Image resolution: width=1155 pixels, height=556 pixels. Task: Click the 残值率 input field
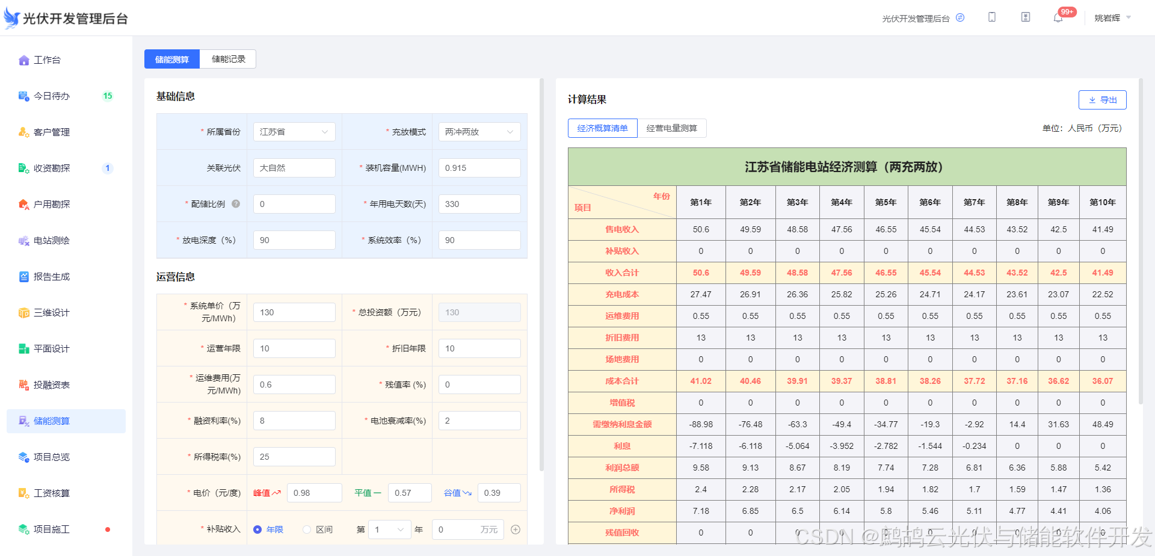pyautogui.click(x=479, y=385)
